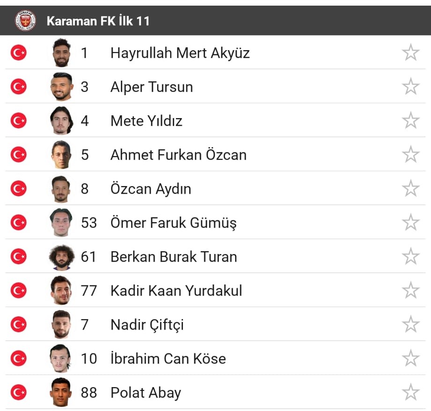Screen dimensions: 431x411
Task: Toggle the favorite star for Kadir Kaan Yurdakul
Action: tap(411, 290)
